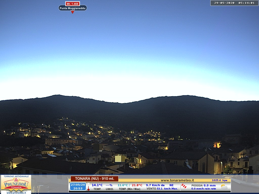Click the ---% humidity value
This screenshot has width=259, height=194.
[109, 185]
